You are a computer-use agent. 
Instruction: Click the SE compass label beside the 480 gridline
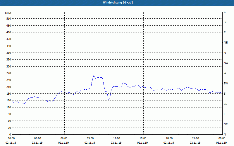(x=226, y=22)
